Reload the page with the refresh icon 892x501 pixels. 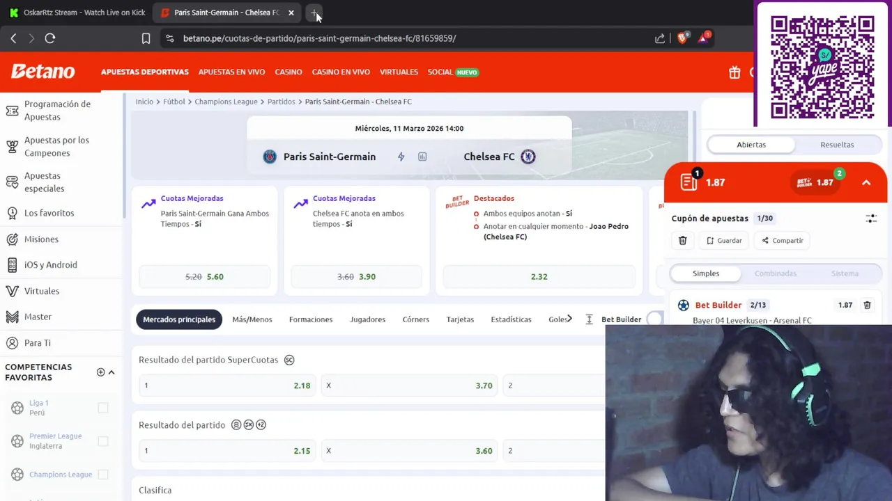50,38
